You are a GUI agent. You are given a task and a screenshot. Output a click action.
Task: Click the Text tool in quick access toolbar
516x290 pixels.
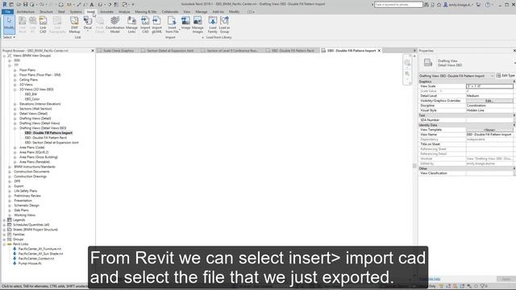coord(92,5)
